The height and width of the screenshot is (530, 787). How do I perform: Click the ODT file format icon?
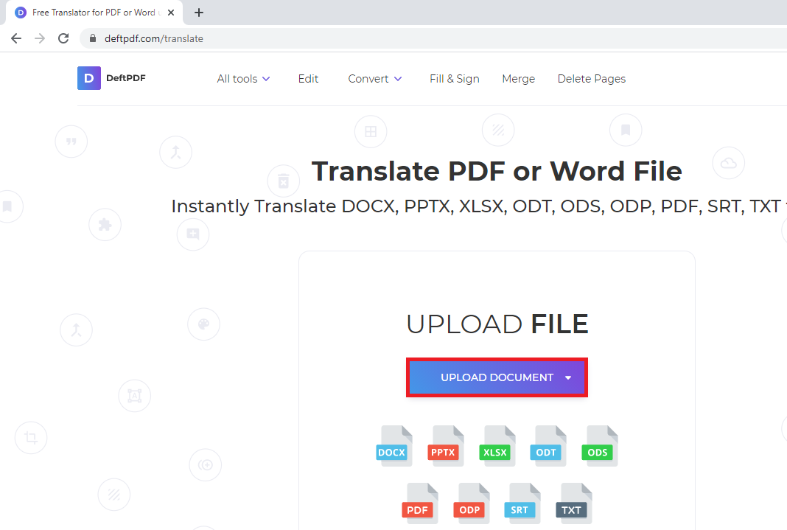coord(547,446)
